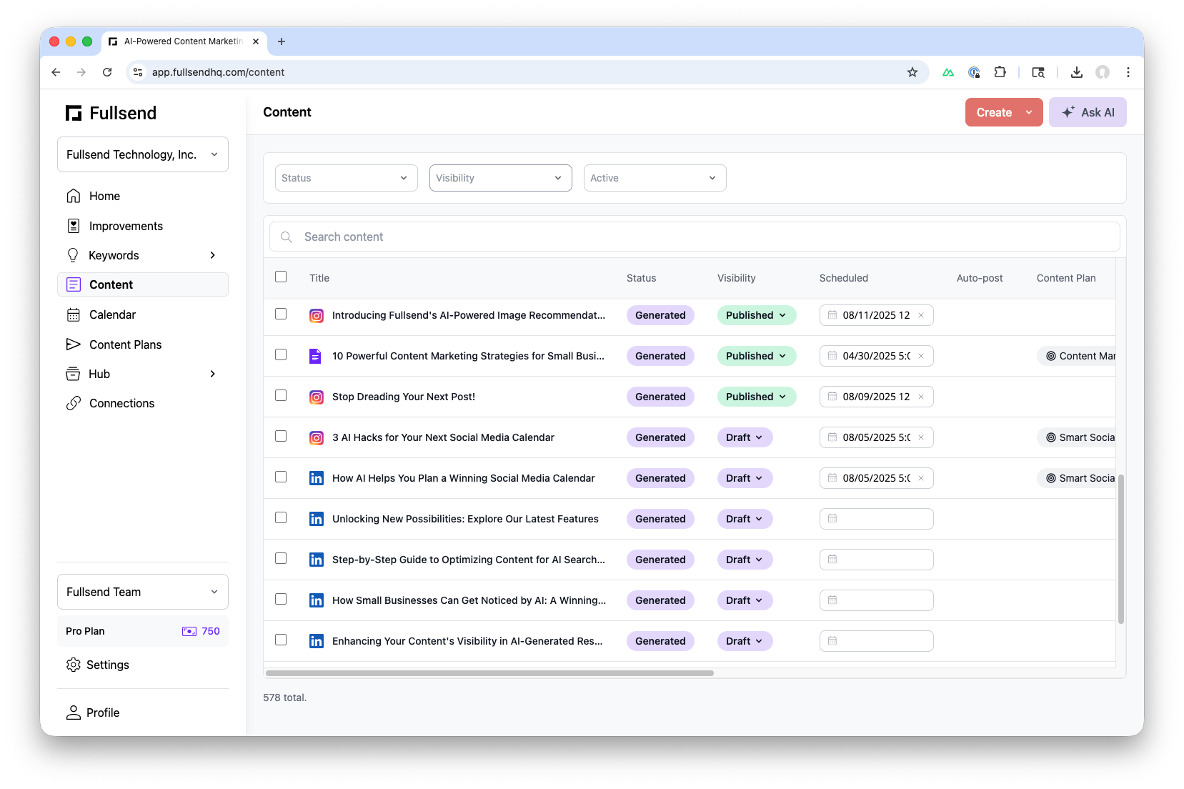Image resolution: width=1184 pixels, height=789 pixels.
Task: Open the Content Plans section
Action: coord(125,344)
